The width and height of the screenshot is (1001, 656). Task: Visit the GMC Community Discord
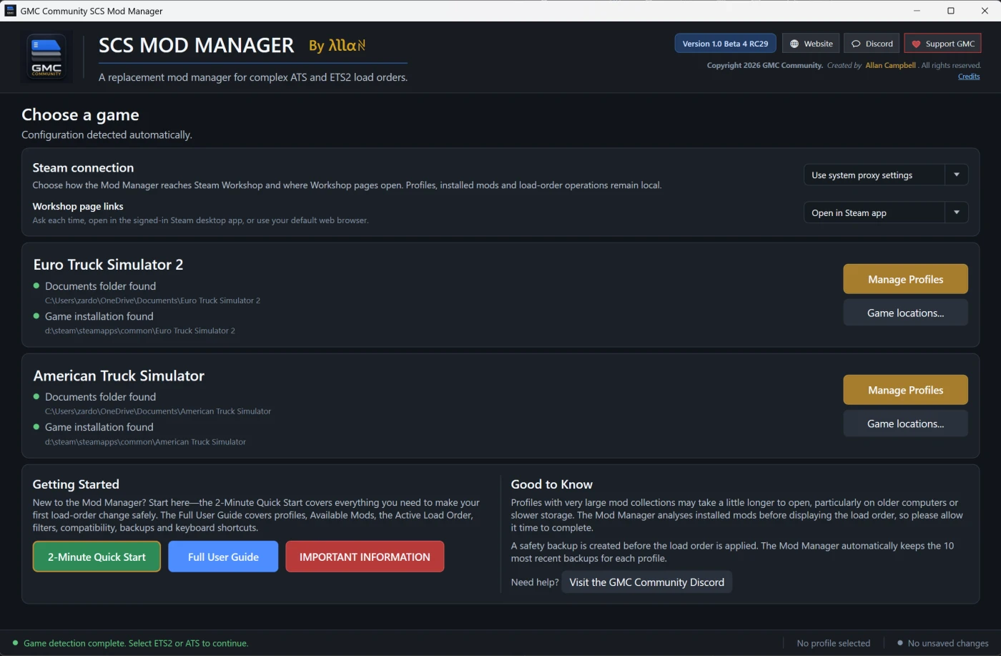point(646,582)
